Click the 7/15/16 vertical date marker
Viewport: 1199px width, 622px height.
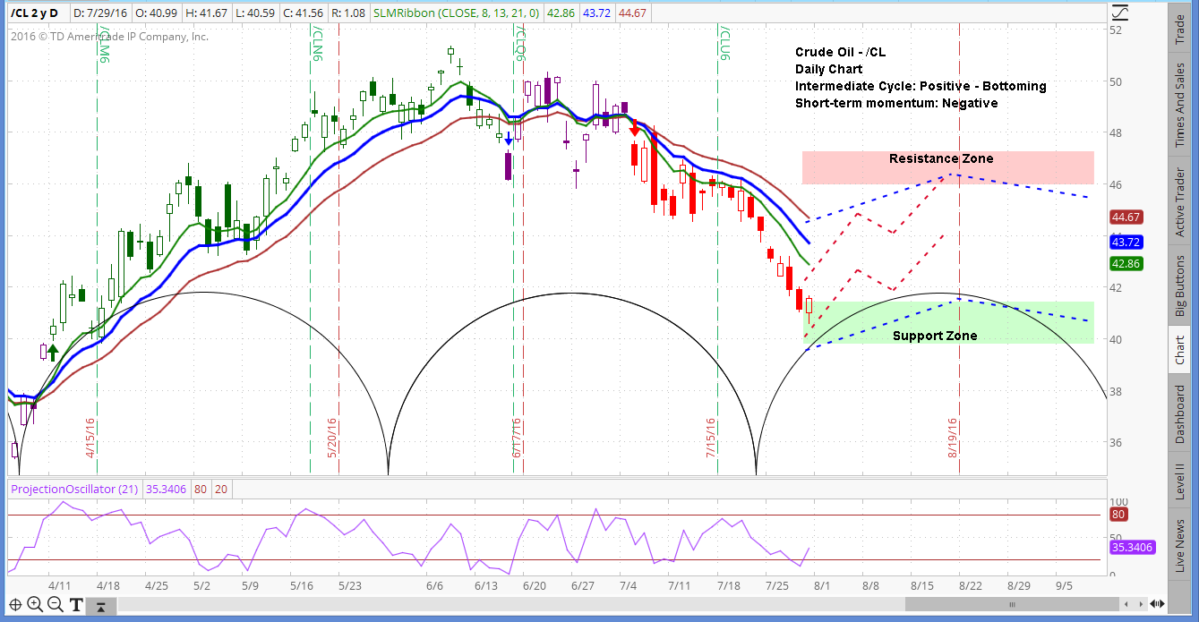tap(712, 437)
